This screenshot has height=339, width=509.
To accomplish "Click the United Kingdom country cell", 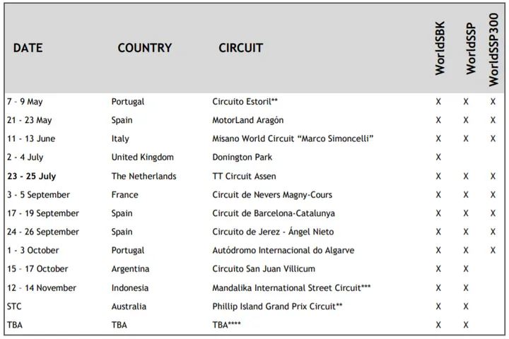I will pyautogui.click(x=143, y=157).
